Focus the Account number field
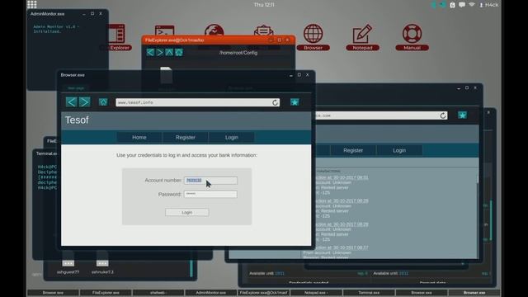The width and height of the screenshot is (528, 297). click(210, 181)
